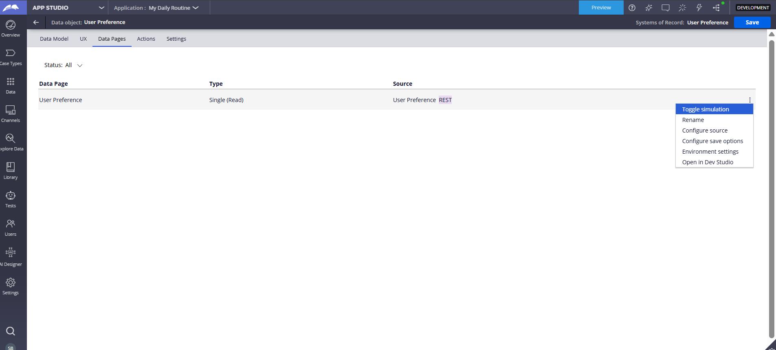Image resolution: width=776 pixels, height=350 pixels.
Task: Click the three-dot row actions menu
Action: (x=750, y=100)
